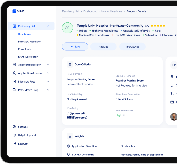Open Interview Manager

tap(29, 42)
